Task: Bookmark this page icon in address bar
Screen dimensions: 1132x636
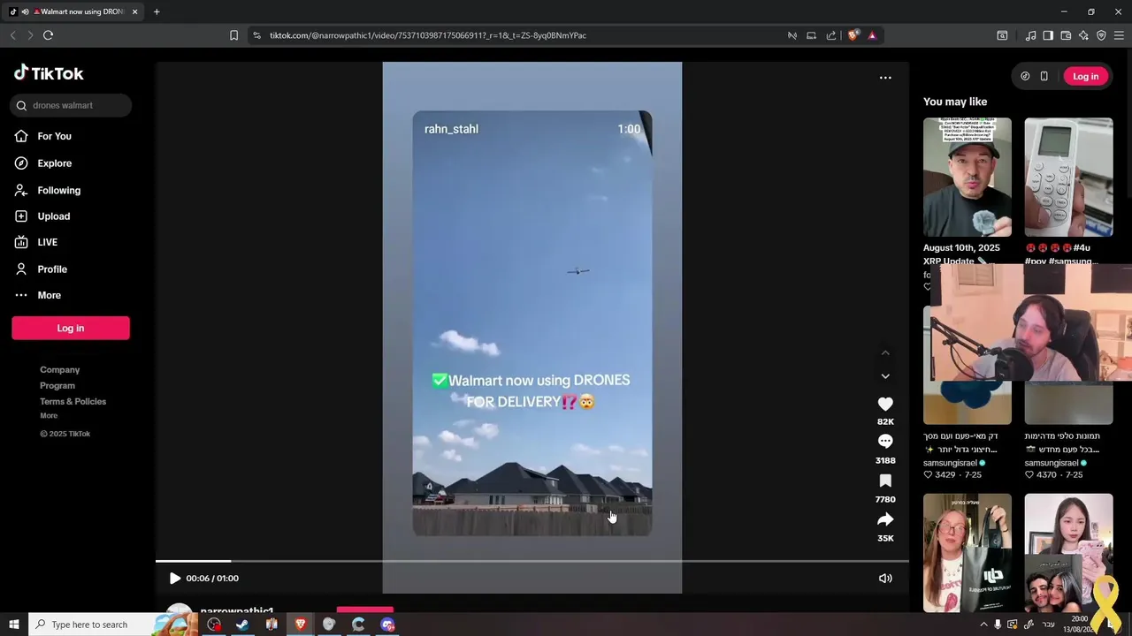Action: pyautogui.click(x=233, y=35)
